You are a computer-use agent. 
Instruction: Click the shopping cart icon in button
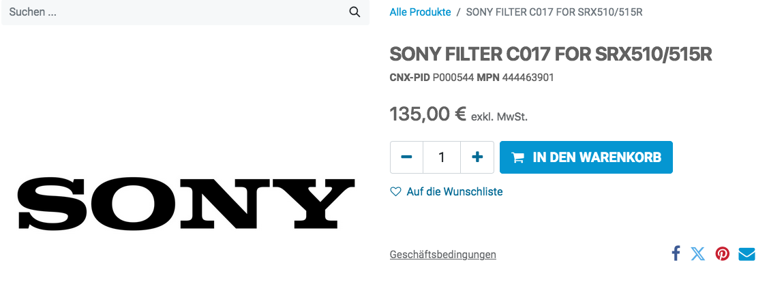pyautogui.click(x=518, y=157)
